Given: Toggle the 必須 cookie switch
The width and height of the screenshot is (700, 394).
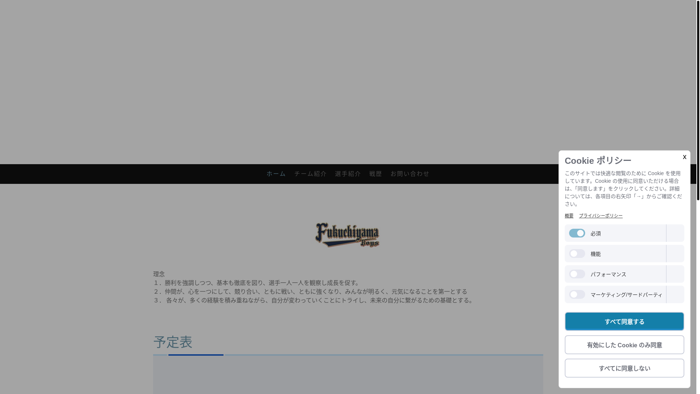Looking at the screenshot, I should click(x=577, y=233).
